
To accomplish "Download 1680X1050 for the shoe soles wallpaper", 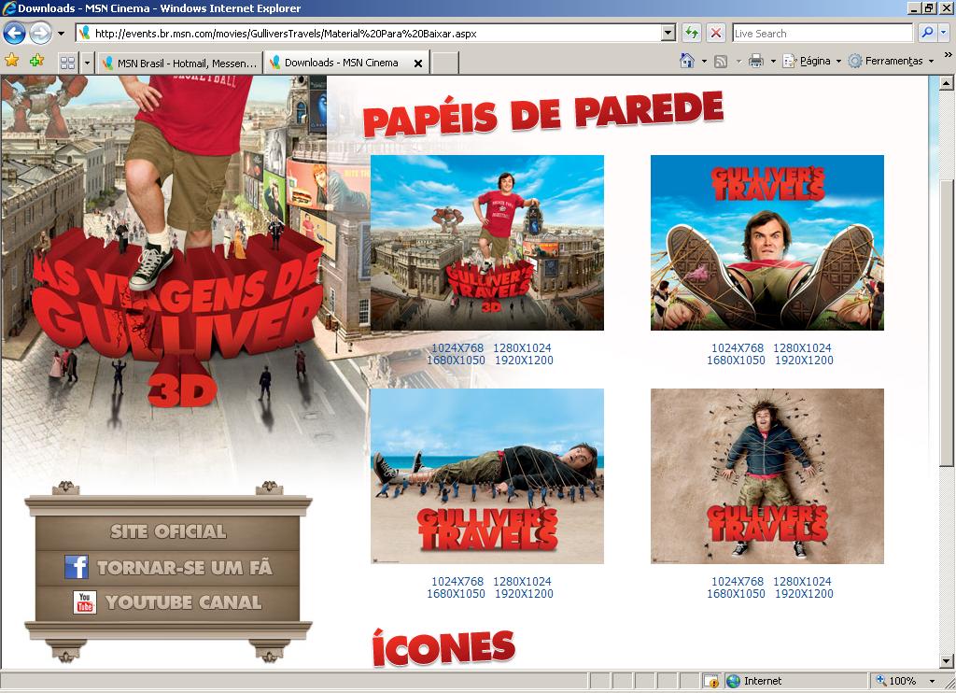I will click(736, 360).
